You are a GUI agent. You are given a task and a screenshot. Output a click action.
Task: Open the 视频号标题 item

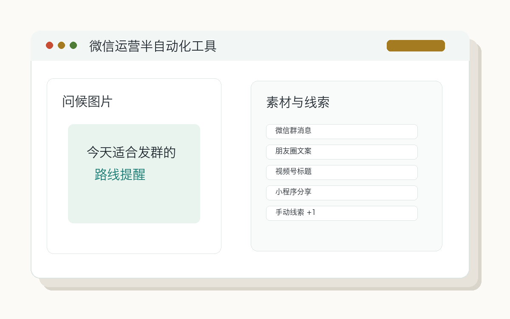point(342,172)
